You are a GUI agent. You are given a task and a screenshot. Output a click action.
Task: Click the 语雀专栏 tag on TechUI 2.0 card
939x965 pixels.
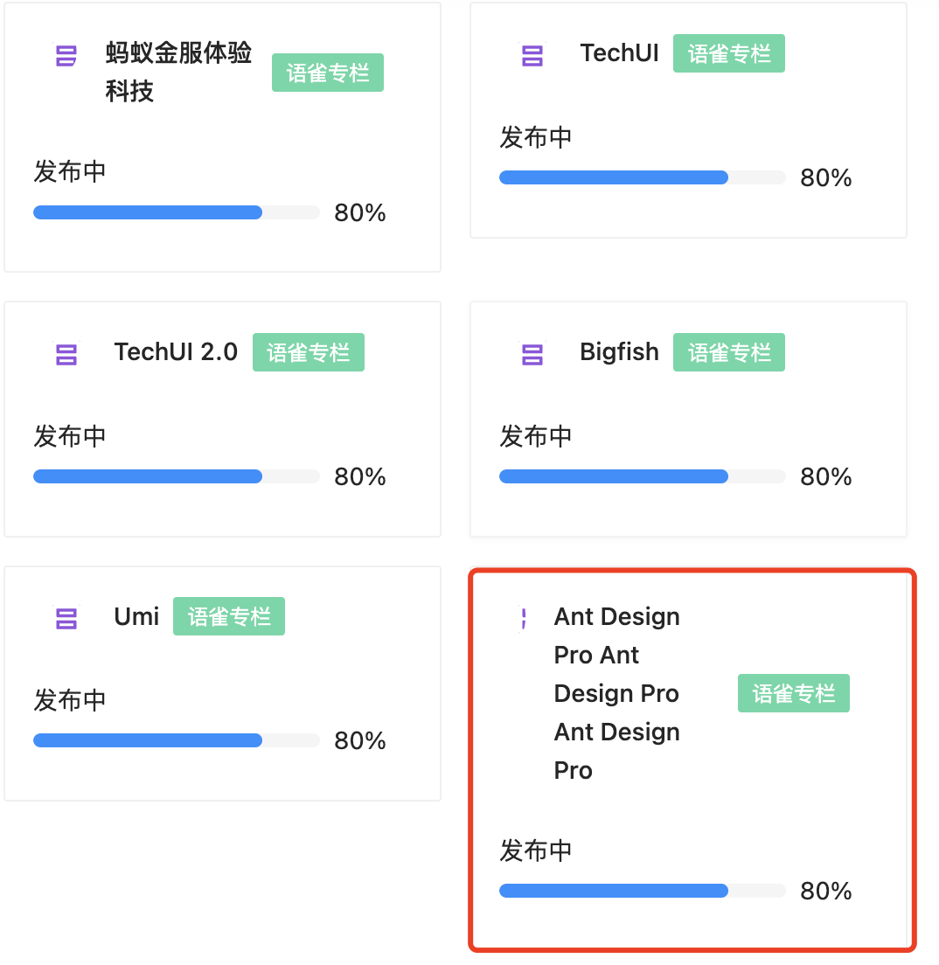308,352
